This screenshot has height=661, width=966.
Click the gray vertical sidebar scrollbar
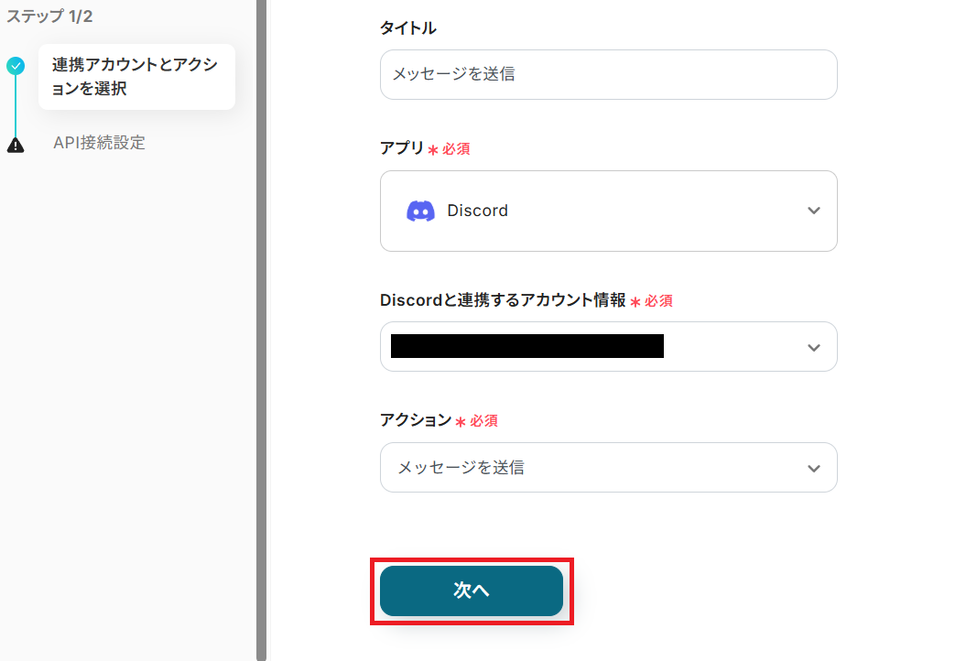261,330
